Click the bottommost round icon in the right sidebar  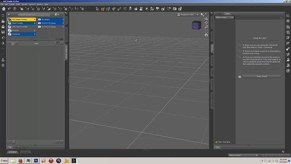(x=288, y=71)
